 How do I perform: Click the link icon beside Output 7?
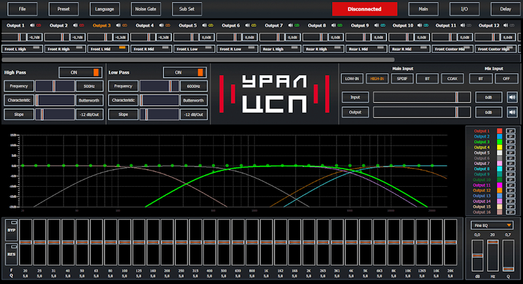(297, 25)
